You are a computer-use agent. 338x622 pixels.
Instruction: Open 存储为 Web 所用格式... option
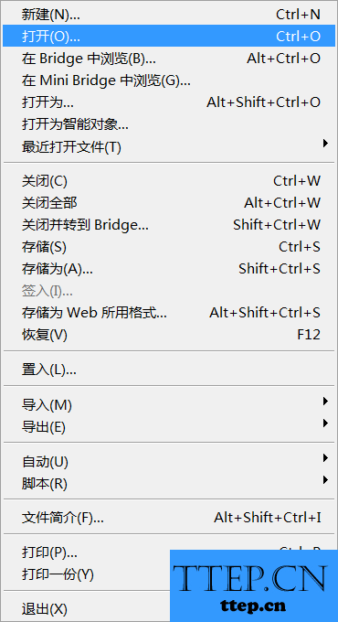pyautogui.click(x=169, y=313)
